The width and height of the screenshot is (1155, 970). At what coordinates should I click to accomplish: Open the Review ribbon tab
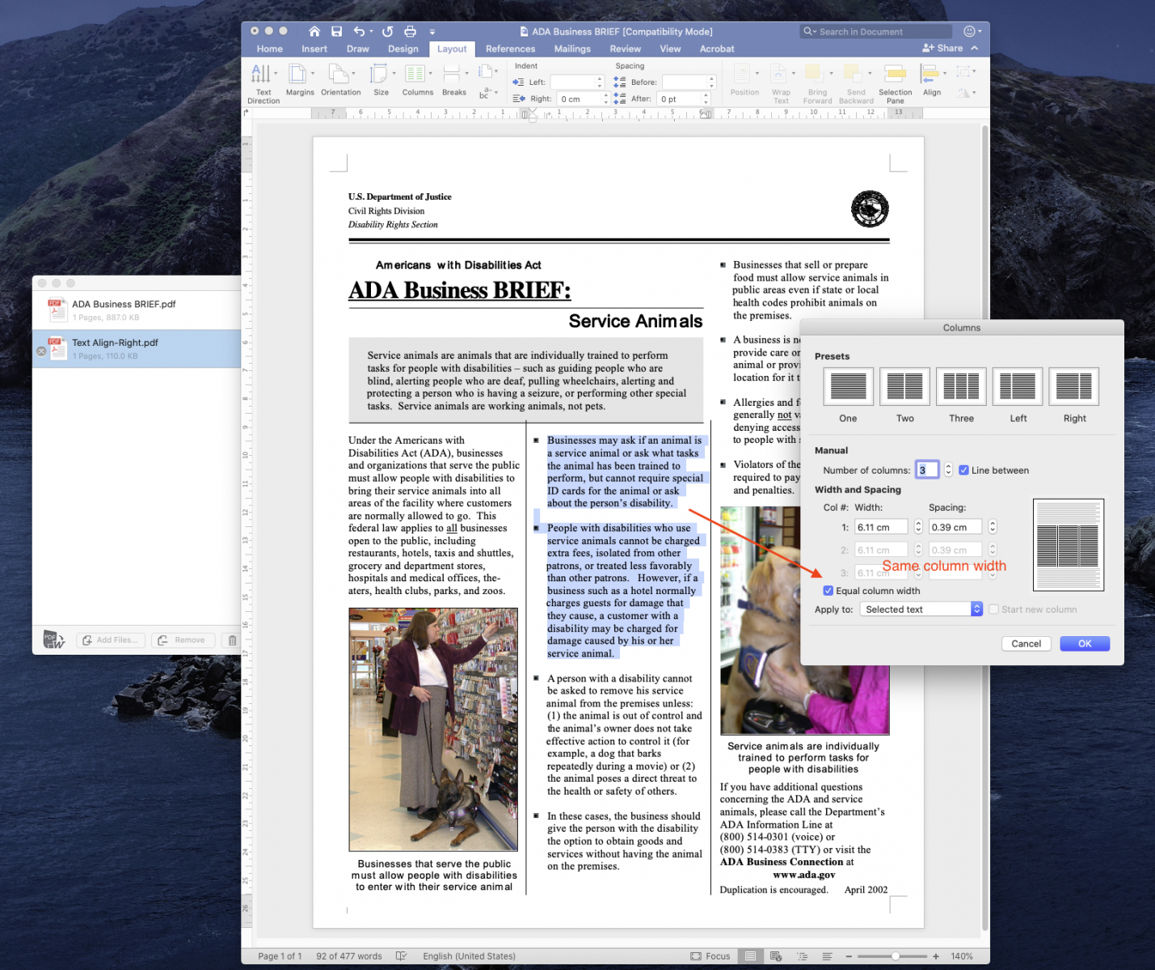tap(625, 49)
